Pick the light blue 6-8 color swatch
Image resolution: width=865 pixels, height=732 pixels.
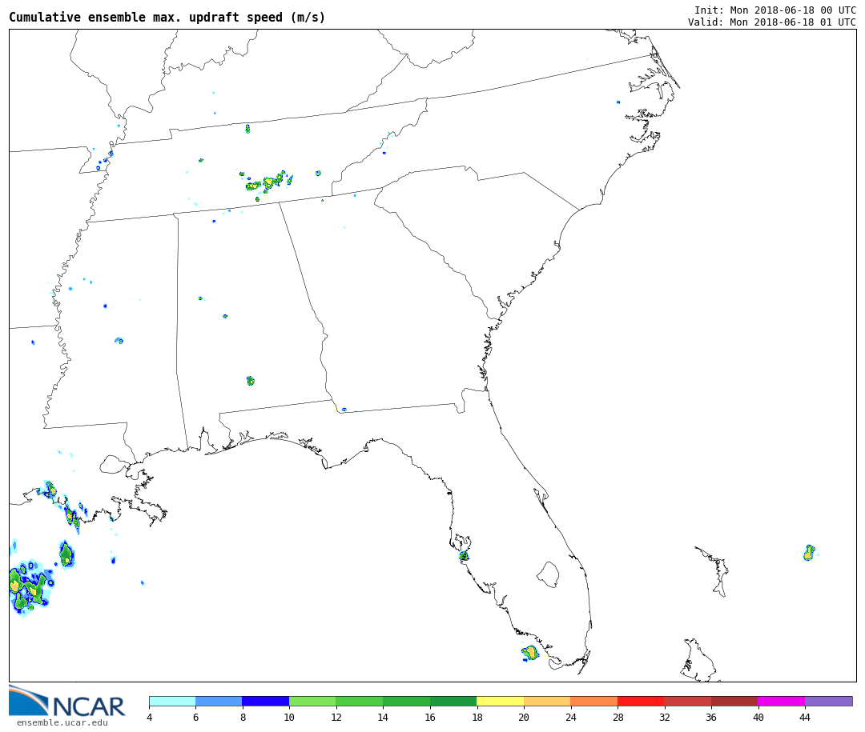coord(219,701)
